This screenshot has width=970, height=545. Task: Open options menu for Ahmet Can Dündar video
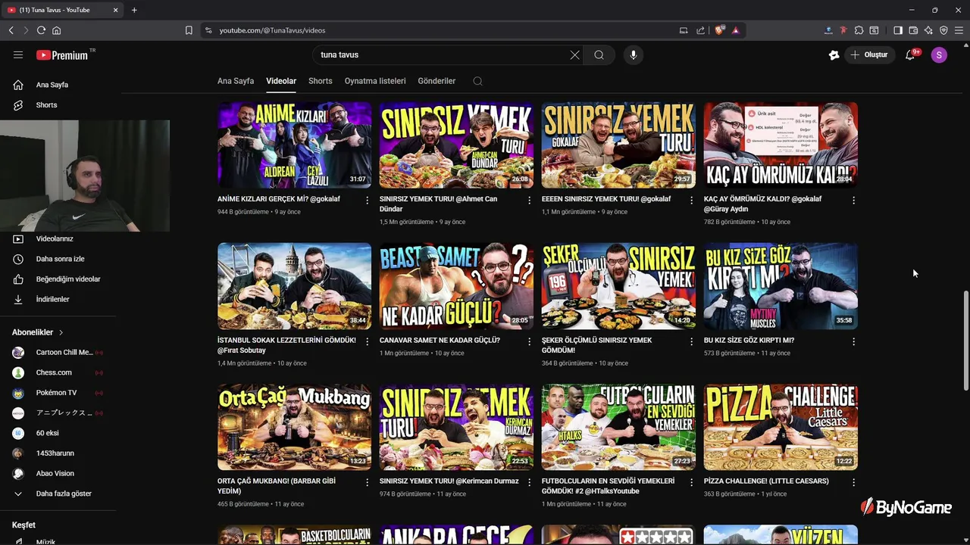[x=530, y=201]
